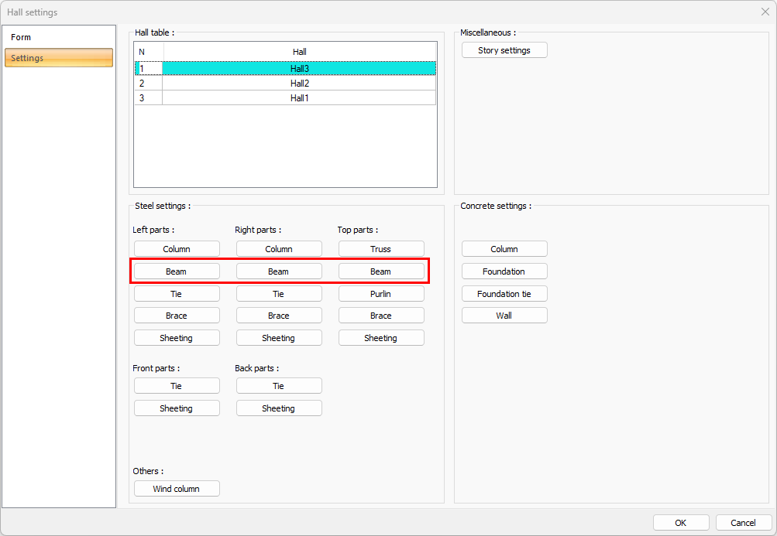Open Left parts Brace settings
Screen dimensions: 777x536
click(x=177, y=316)
